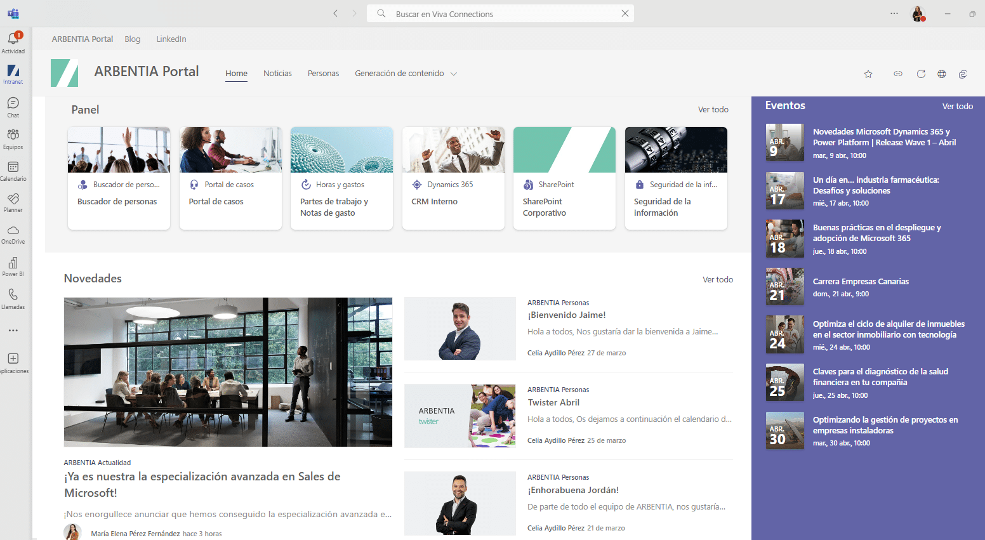
Task: Open the SharePoint Corporativo card
Action: tap(564, 178)
